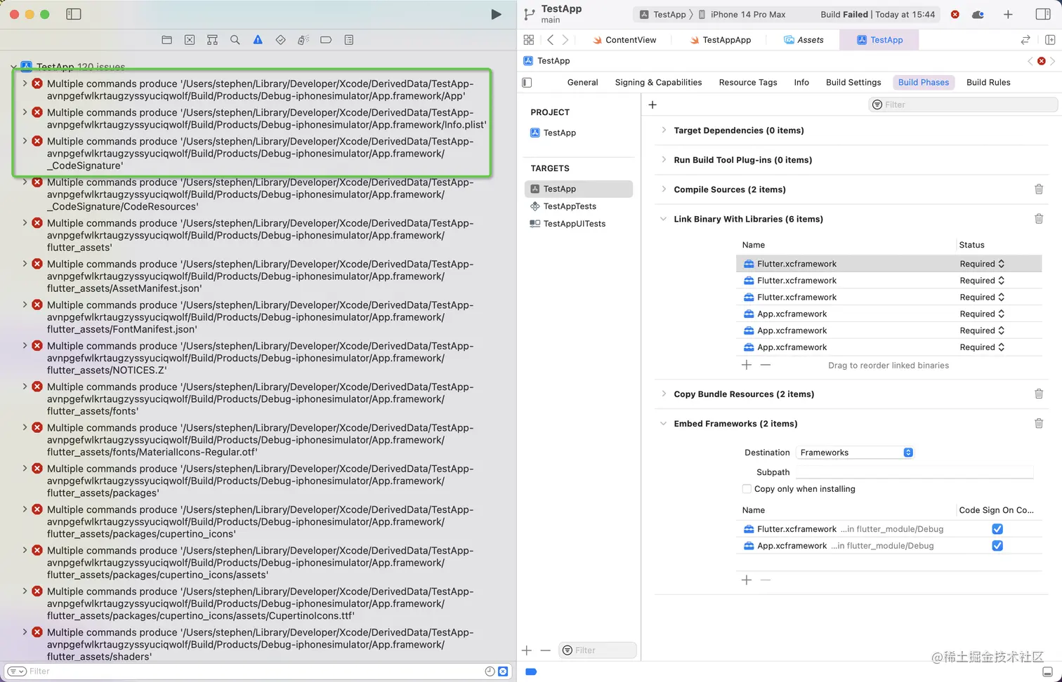Open the Report navigator
The height and width of the screenshot is (682, 1062).
point(349,40)
